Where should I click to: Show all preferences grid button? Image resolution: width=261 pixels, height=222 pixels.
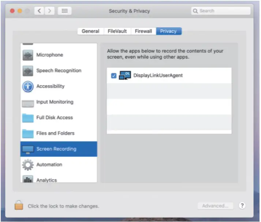[x=64, y=11]
